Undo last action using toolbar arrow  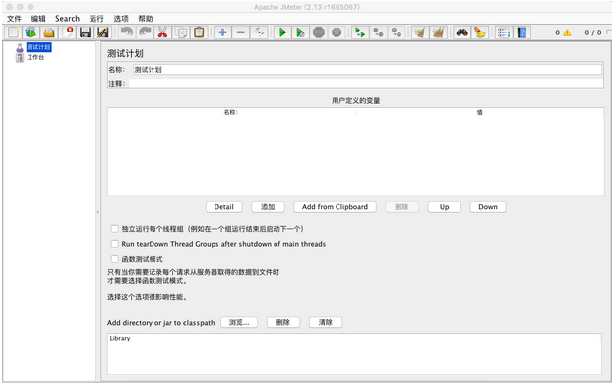tap(126, 32)
